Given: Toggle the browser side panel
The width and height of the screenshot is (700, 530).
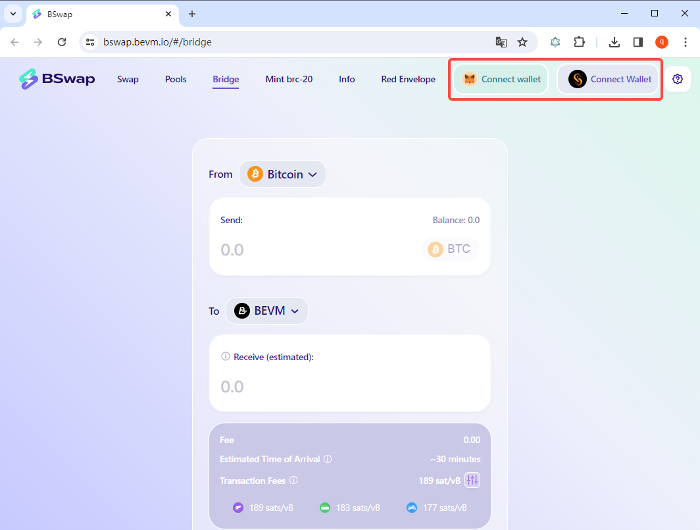Looking at the screenshot, I should [x=638, y=42].
